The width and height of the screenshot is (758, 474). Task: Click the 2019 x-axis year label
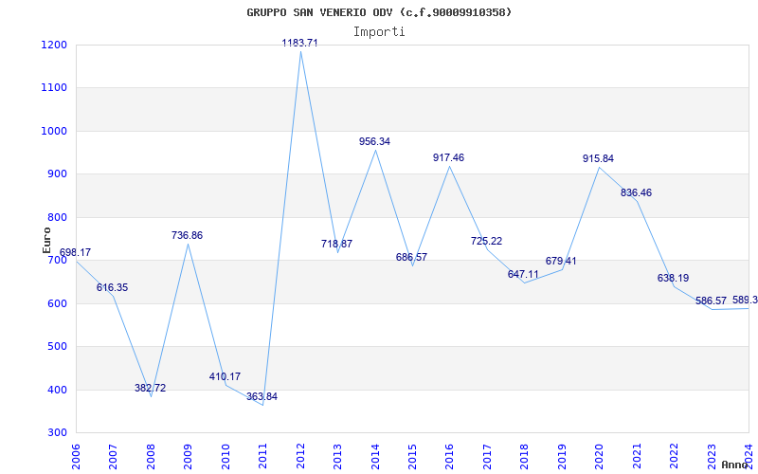pyautogui.click(x=562, y=456)
